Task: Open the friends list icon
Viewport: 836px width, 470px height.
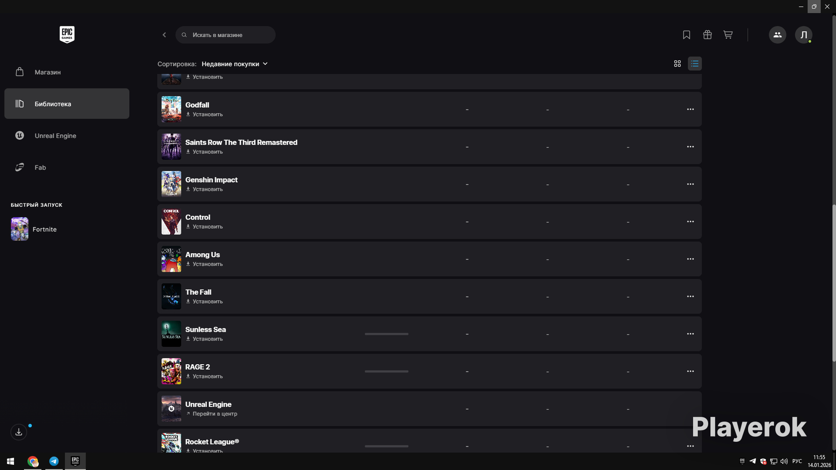Action: [777, 35]
